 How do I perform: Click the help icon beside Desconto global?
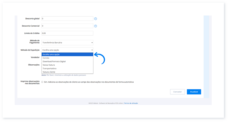[x=96, y=19]
